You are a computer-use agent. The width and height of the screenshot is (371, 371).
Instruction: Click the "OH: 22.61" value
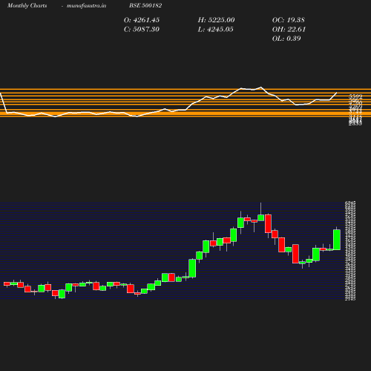pos(289,30)
